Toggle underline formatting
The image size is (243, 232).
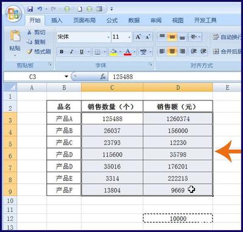click(x=81, y=52)
